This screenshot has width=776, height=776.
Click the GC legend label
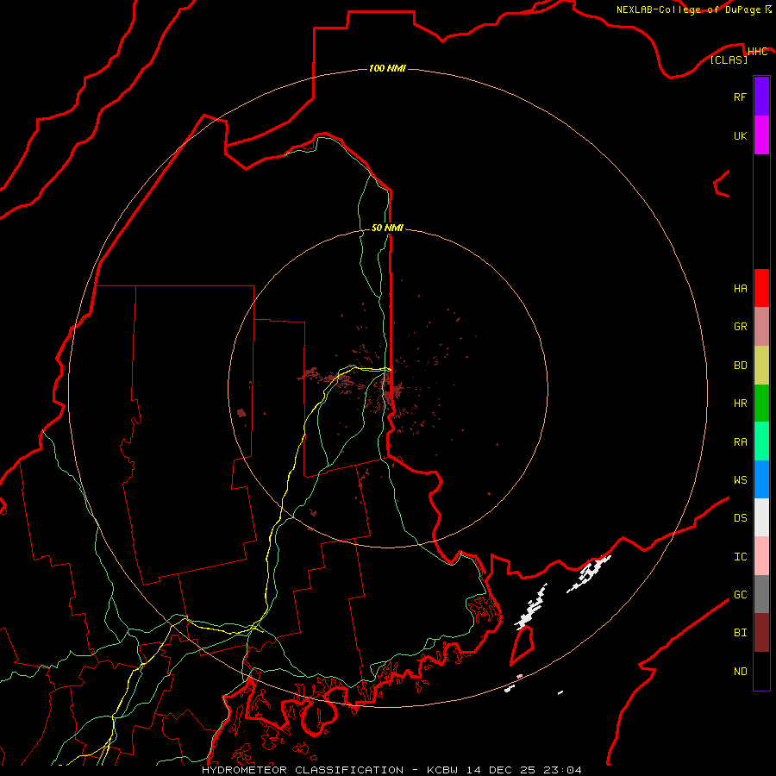tap(740, 595)
